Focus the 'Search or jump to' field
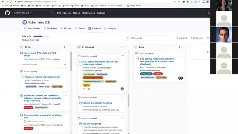Viewport: 238px width, 134px height. 33,13
